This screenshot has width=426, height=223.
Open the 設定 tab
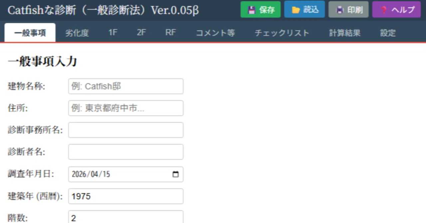coord(388,33)
